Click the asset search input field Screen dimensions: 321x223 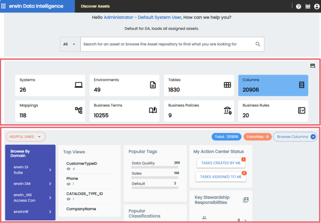pos(168,44)
